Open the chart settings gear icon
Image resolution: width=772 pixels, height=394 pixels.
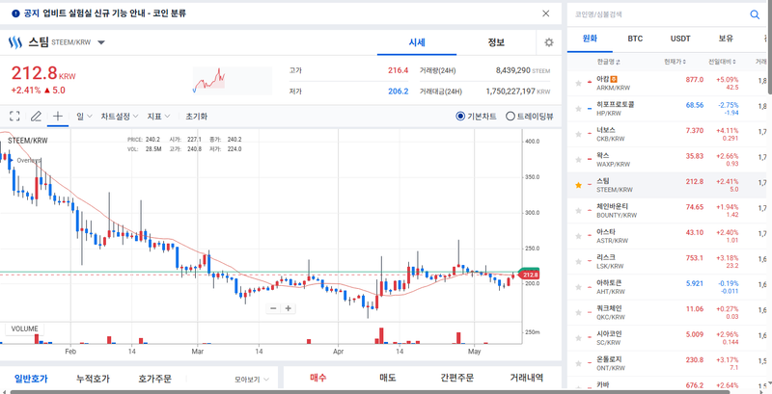(x=549, y=42)
